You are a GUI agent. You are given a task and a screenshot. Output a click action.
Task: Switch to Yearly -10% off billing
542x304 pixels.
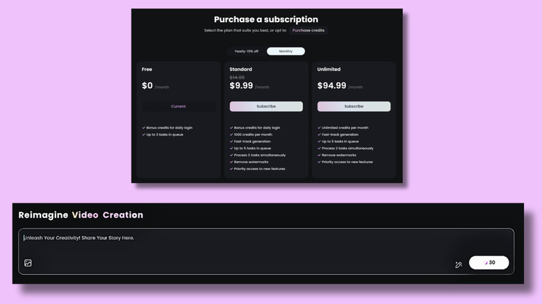(246, 51)
